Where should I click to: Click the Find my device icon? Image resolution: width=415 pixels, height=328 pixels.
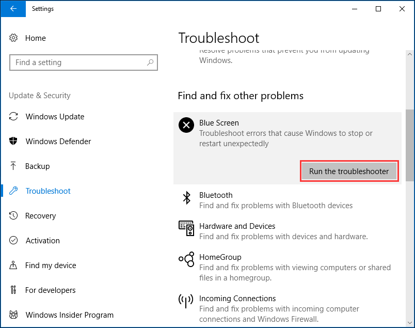pos(13,265)
